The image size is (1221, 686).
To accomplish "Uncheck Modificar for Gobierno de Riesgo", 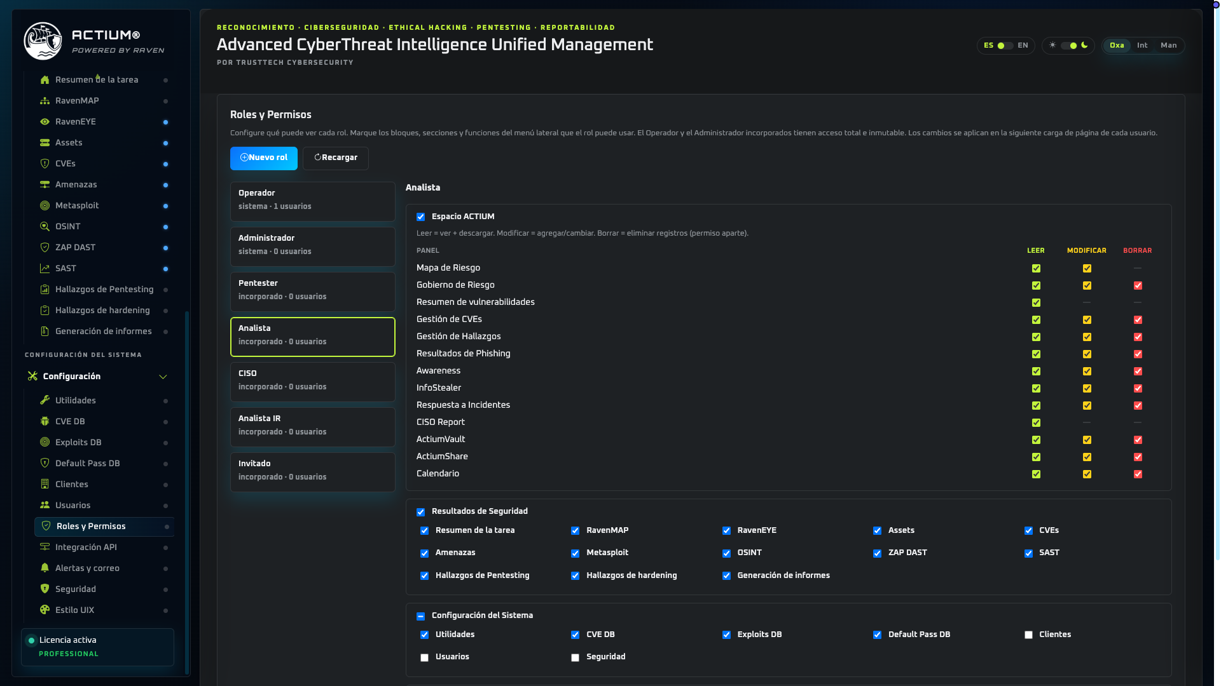I will pyautogui.click(x=1087, y=286).
